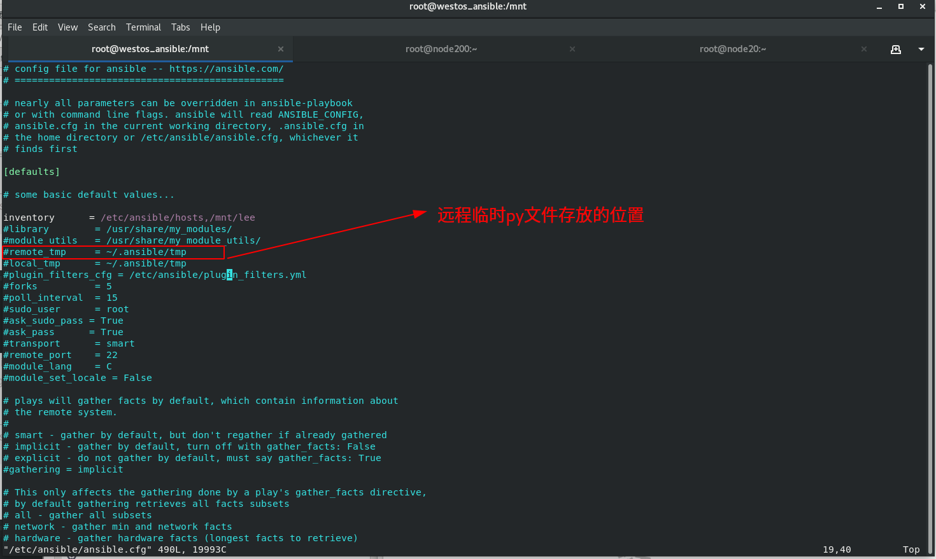Click '# network - gather min and network facts'
This screenshot has height=559, width=936.
pyautogui.click(x=118, y=527)
